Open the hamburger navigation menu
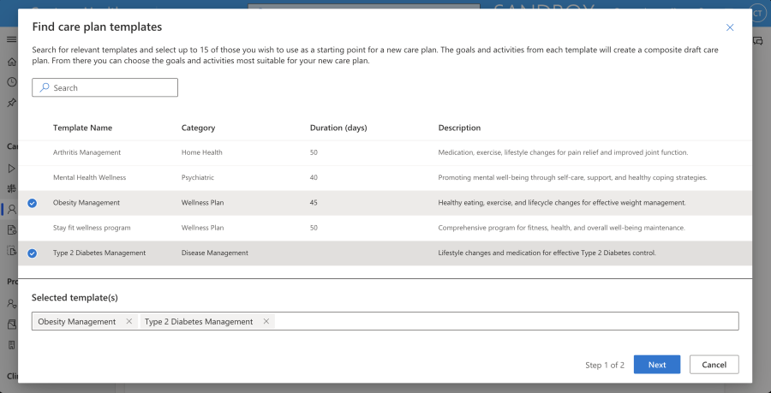The height and width of the screenshot is (393, 771). (x=11, y=40)
